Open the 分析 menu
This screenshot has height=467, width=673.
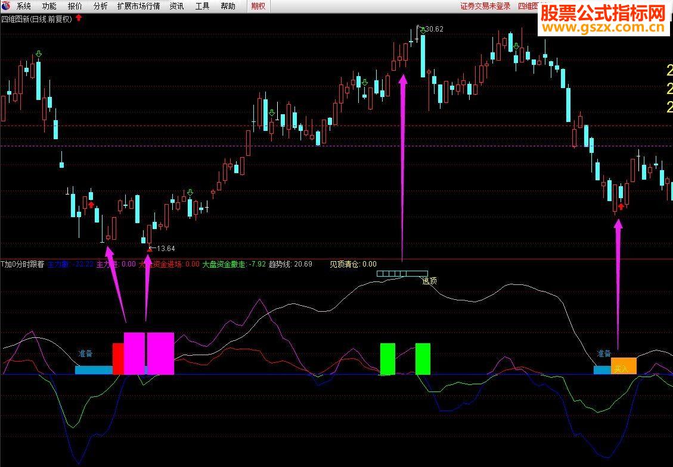[100, 6]
